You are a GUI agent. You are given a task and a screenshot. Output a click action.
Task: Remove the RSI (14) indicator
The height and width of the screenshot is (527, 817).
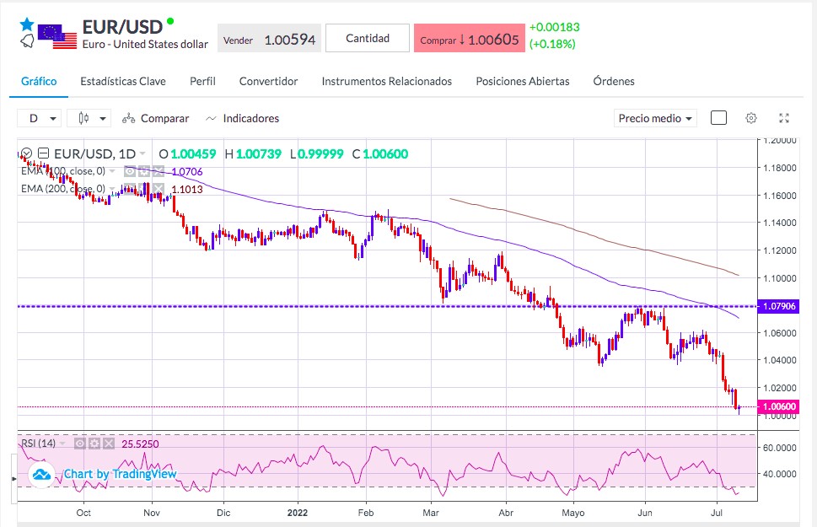pos(109,444)
